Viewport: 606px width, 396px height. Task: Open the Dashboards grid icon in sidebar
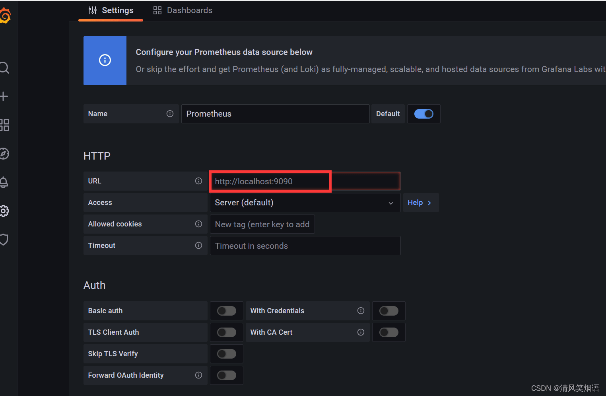point(4,125)
